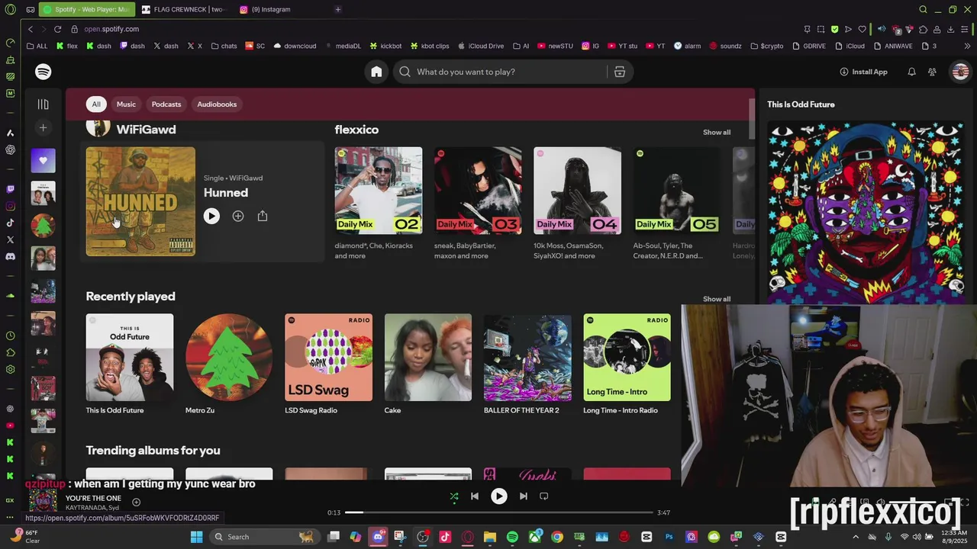Open the user profile avatar
The height and width of the screenshot is (549, 977).
(960, 72)
